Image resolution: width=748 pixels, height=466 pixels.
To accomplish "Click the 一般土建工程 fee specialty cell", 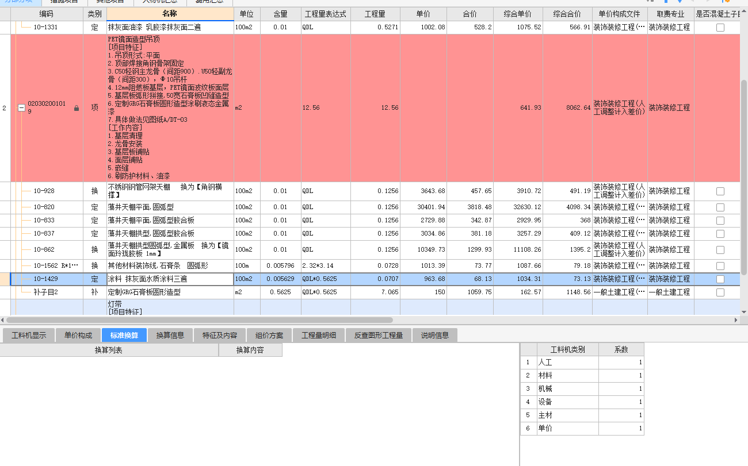I will (670, 292).
